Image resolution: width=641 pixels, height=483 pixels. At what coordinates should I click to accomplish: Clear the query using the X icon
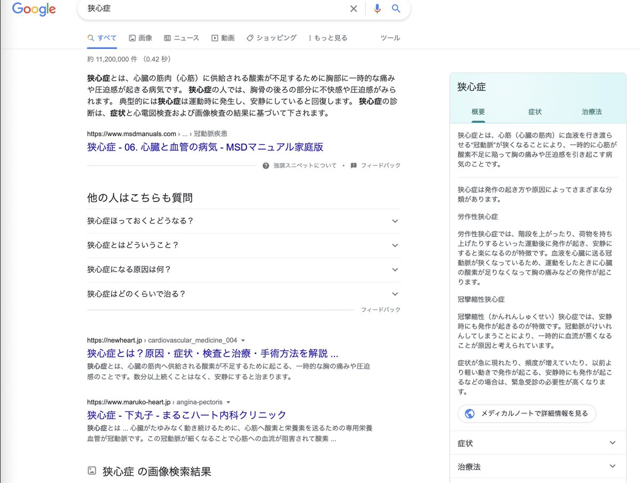point(354,9)
